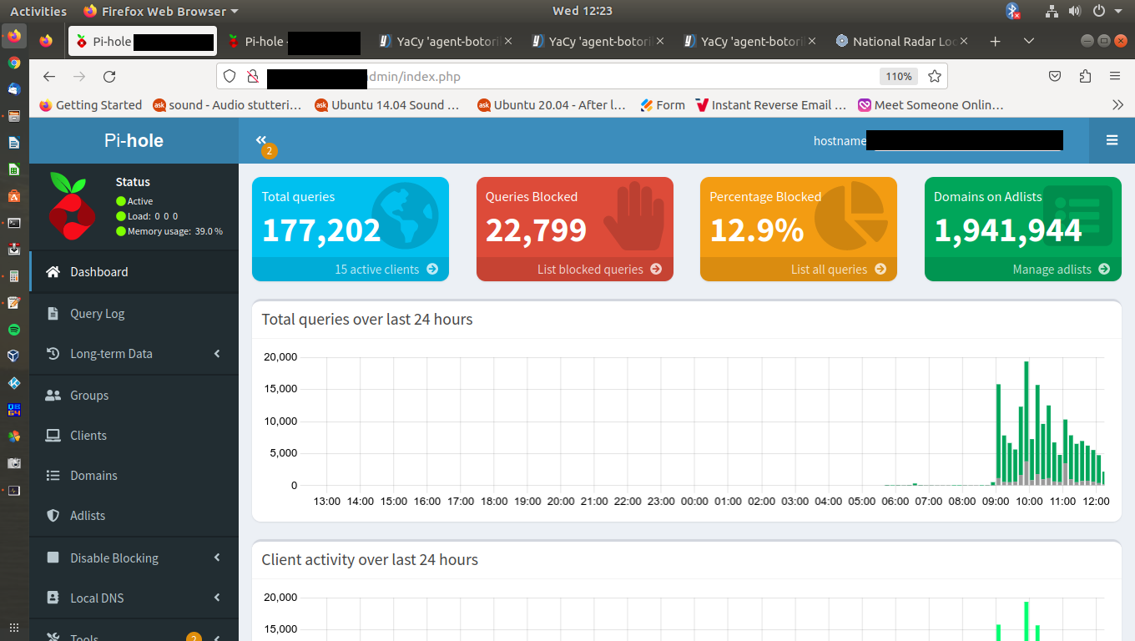This screenshot has height=641, width=1135.
Task: Collapse sidebar using double-chevron icon
Action: [x=261, y=140]
